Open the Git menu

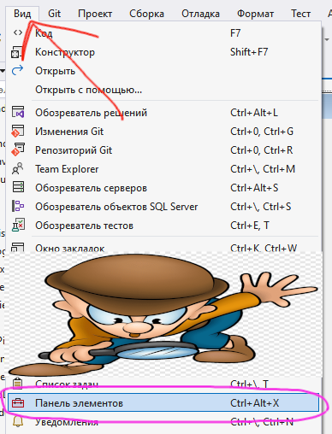click(54, 14)
